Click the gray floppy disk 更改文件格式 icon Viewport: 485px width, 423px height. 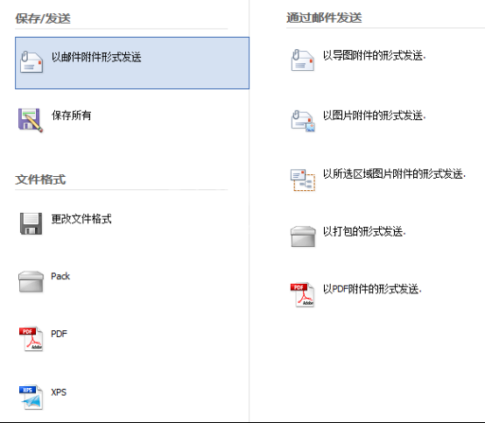(31, 223)
